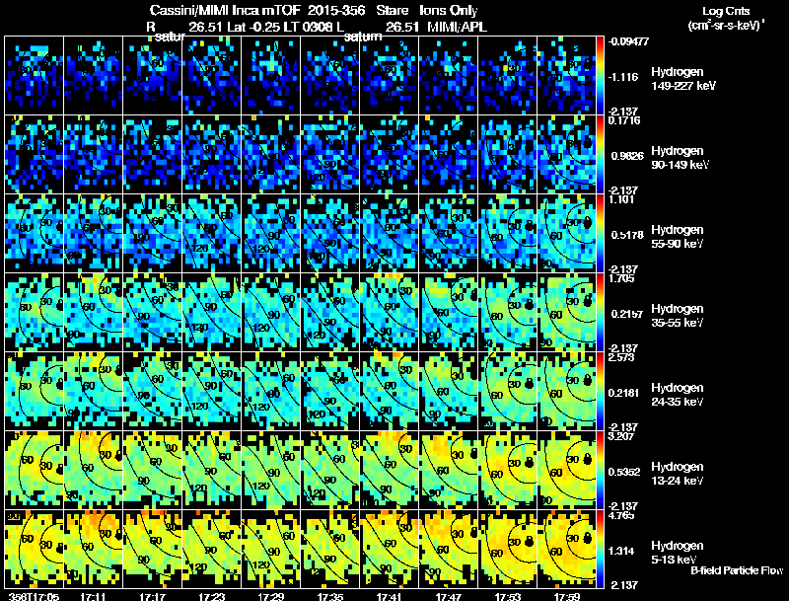Click the Ions Only text in title
This screenshot has width=789, height=601.
(449, 10)
